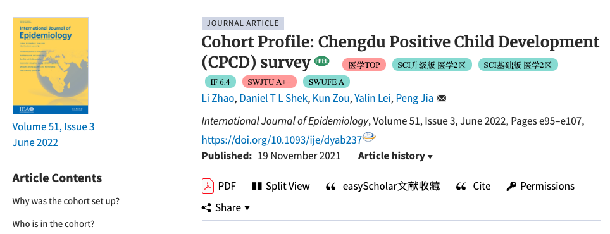Click the IF 6.4 badge
The image size is (610, 234).
tap(220, 82)
